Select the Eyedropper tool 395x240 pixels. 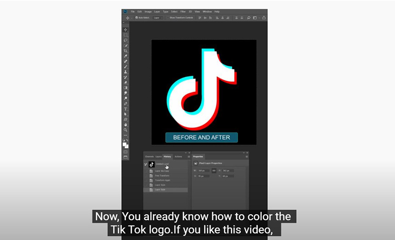point(125,56)
